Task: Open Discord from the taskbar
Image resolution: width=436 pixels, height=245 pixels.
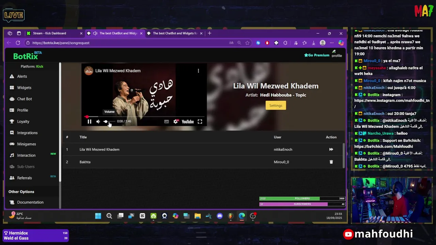Action: point(220,216)
